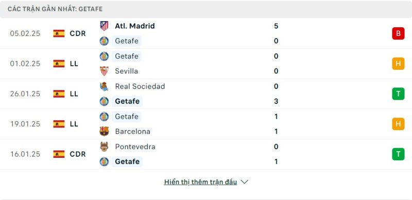Click the Real Sociedad club crest
Viewport: 412px width, 200px height.
point(104,86)
